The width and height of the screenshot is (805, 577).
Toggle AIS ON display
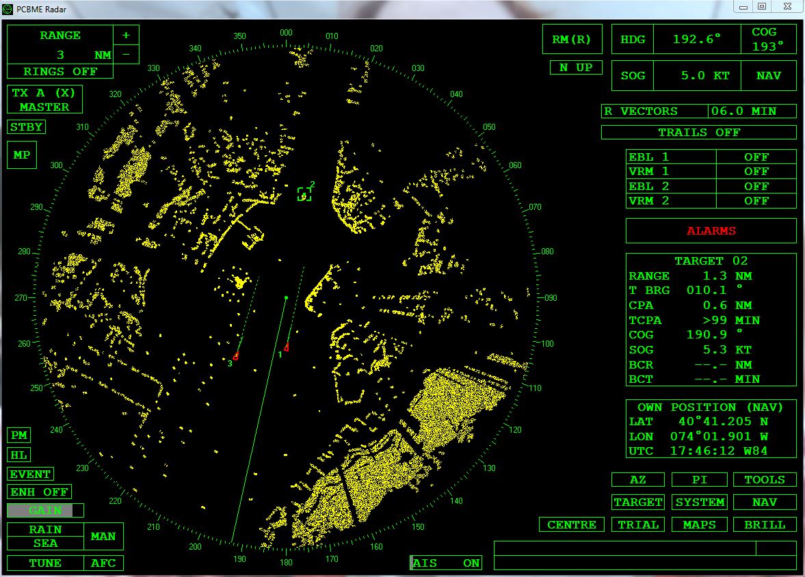point(447,563)
